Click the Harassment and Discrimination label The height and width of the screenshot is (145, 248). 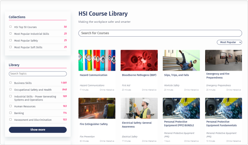click(33, 120)
